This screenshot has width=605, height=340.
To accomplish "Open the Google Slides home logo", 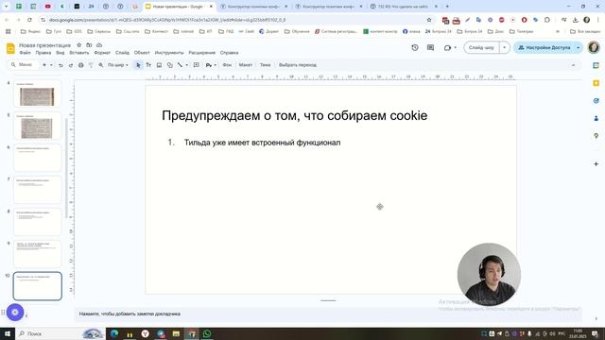I will (10, 48).
